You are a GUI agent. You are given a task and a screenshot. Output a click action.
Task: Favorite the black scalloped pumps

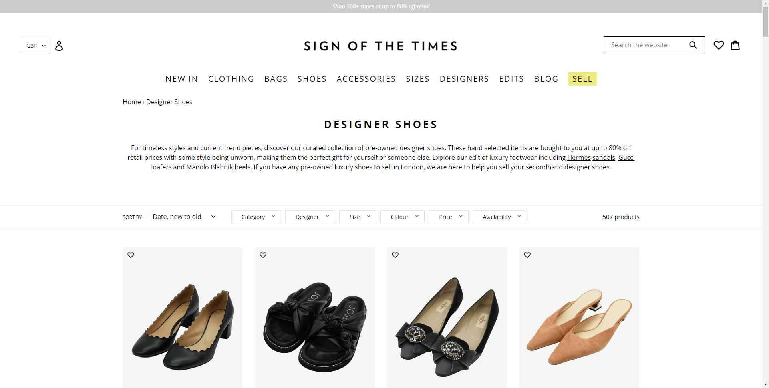[131, 255]
